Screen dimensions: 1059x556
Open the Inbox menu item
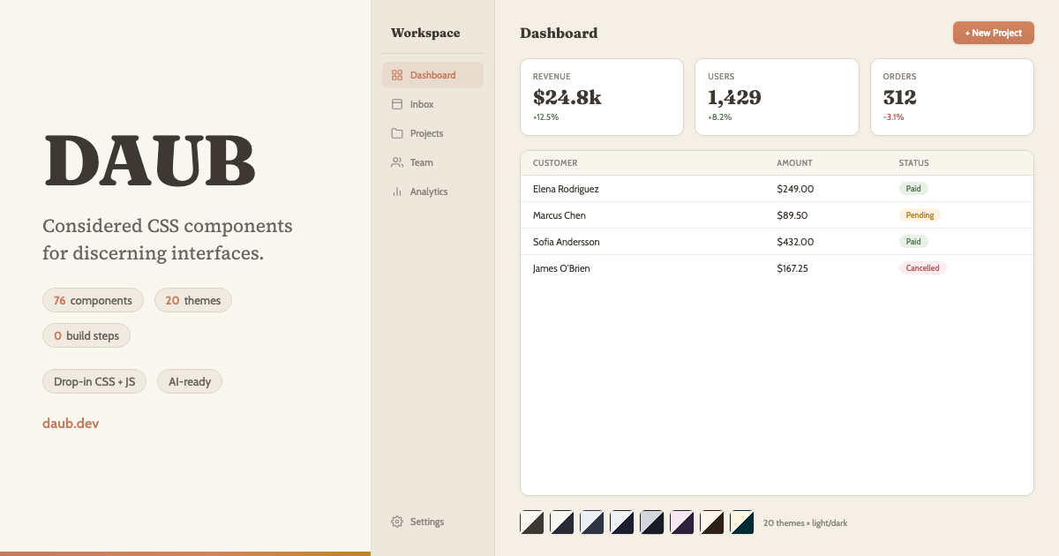(x=422, y=104)
